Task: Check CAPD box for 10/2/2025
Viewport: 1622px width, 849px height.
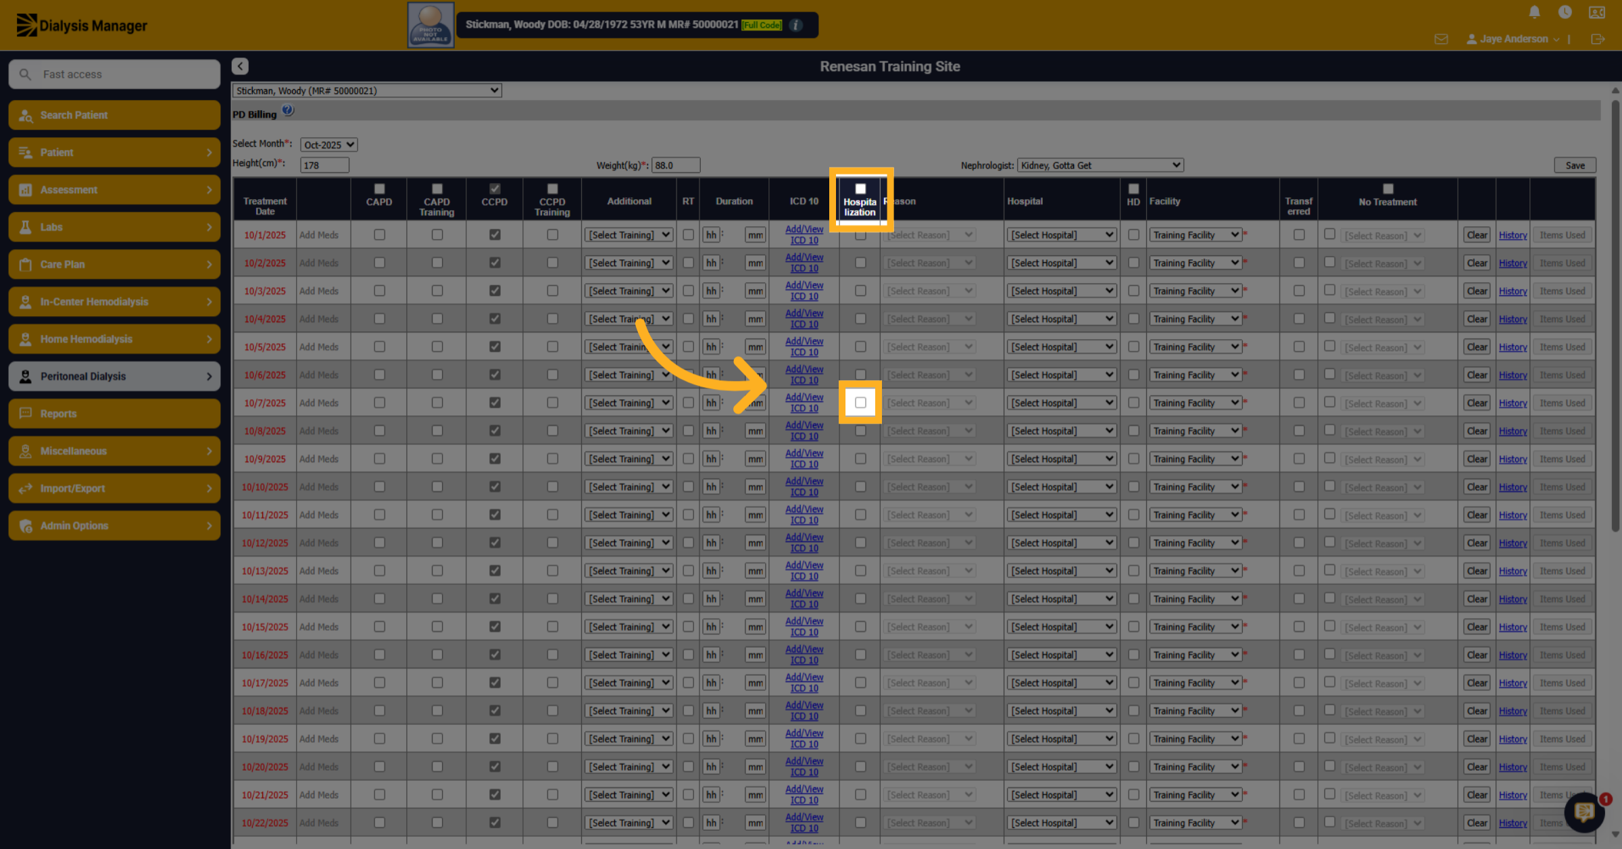Action: (x=379, y=263)
